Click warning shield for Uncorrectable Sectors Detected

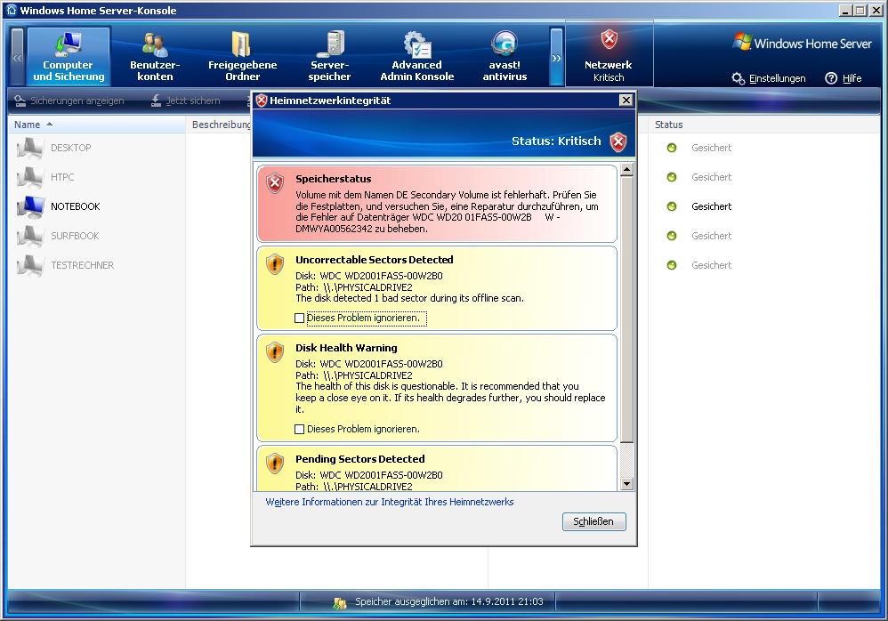(x=275, y=264)
